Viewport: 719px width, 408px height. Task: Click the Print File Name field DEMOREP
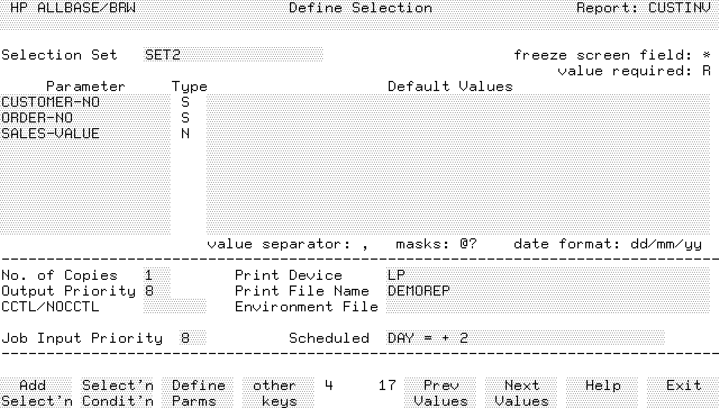547,291
